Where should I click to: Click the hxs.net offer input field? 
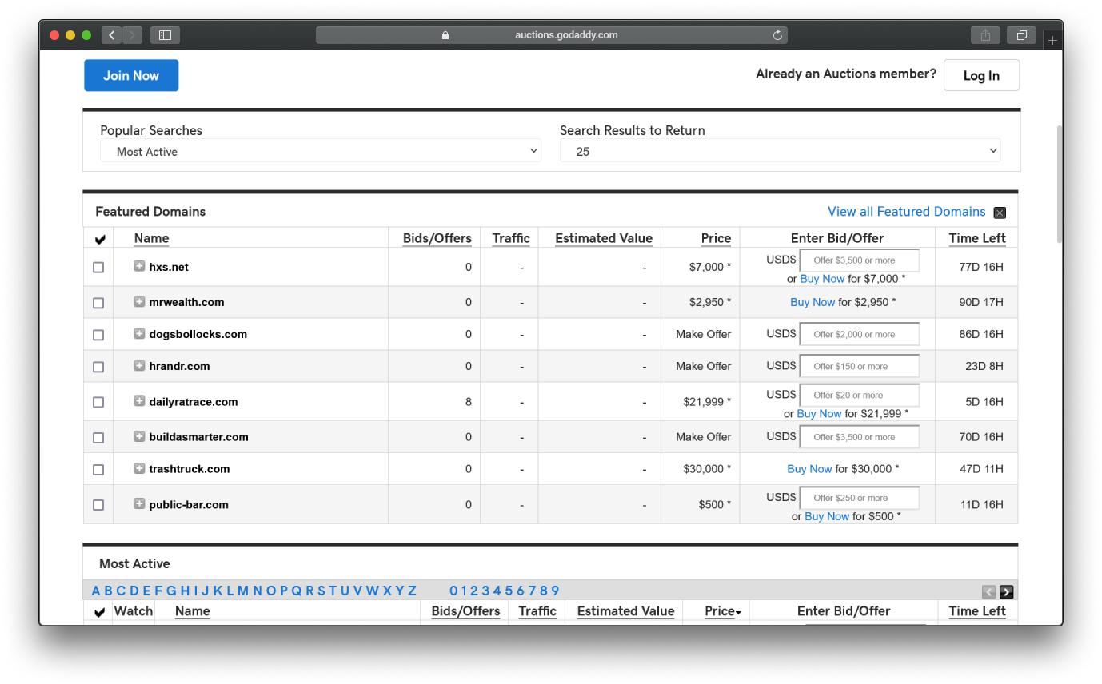click(860, 260)
